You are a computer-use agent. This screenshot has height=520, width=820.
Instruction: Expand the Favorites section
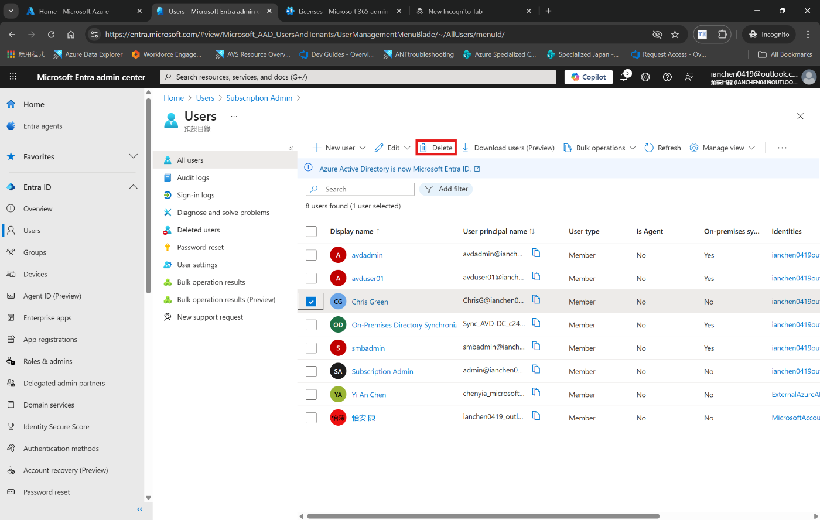point(133,156)
